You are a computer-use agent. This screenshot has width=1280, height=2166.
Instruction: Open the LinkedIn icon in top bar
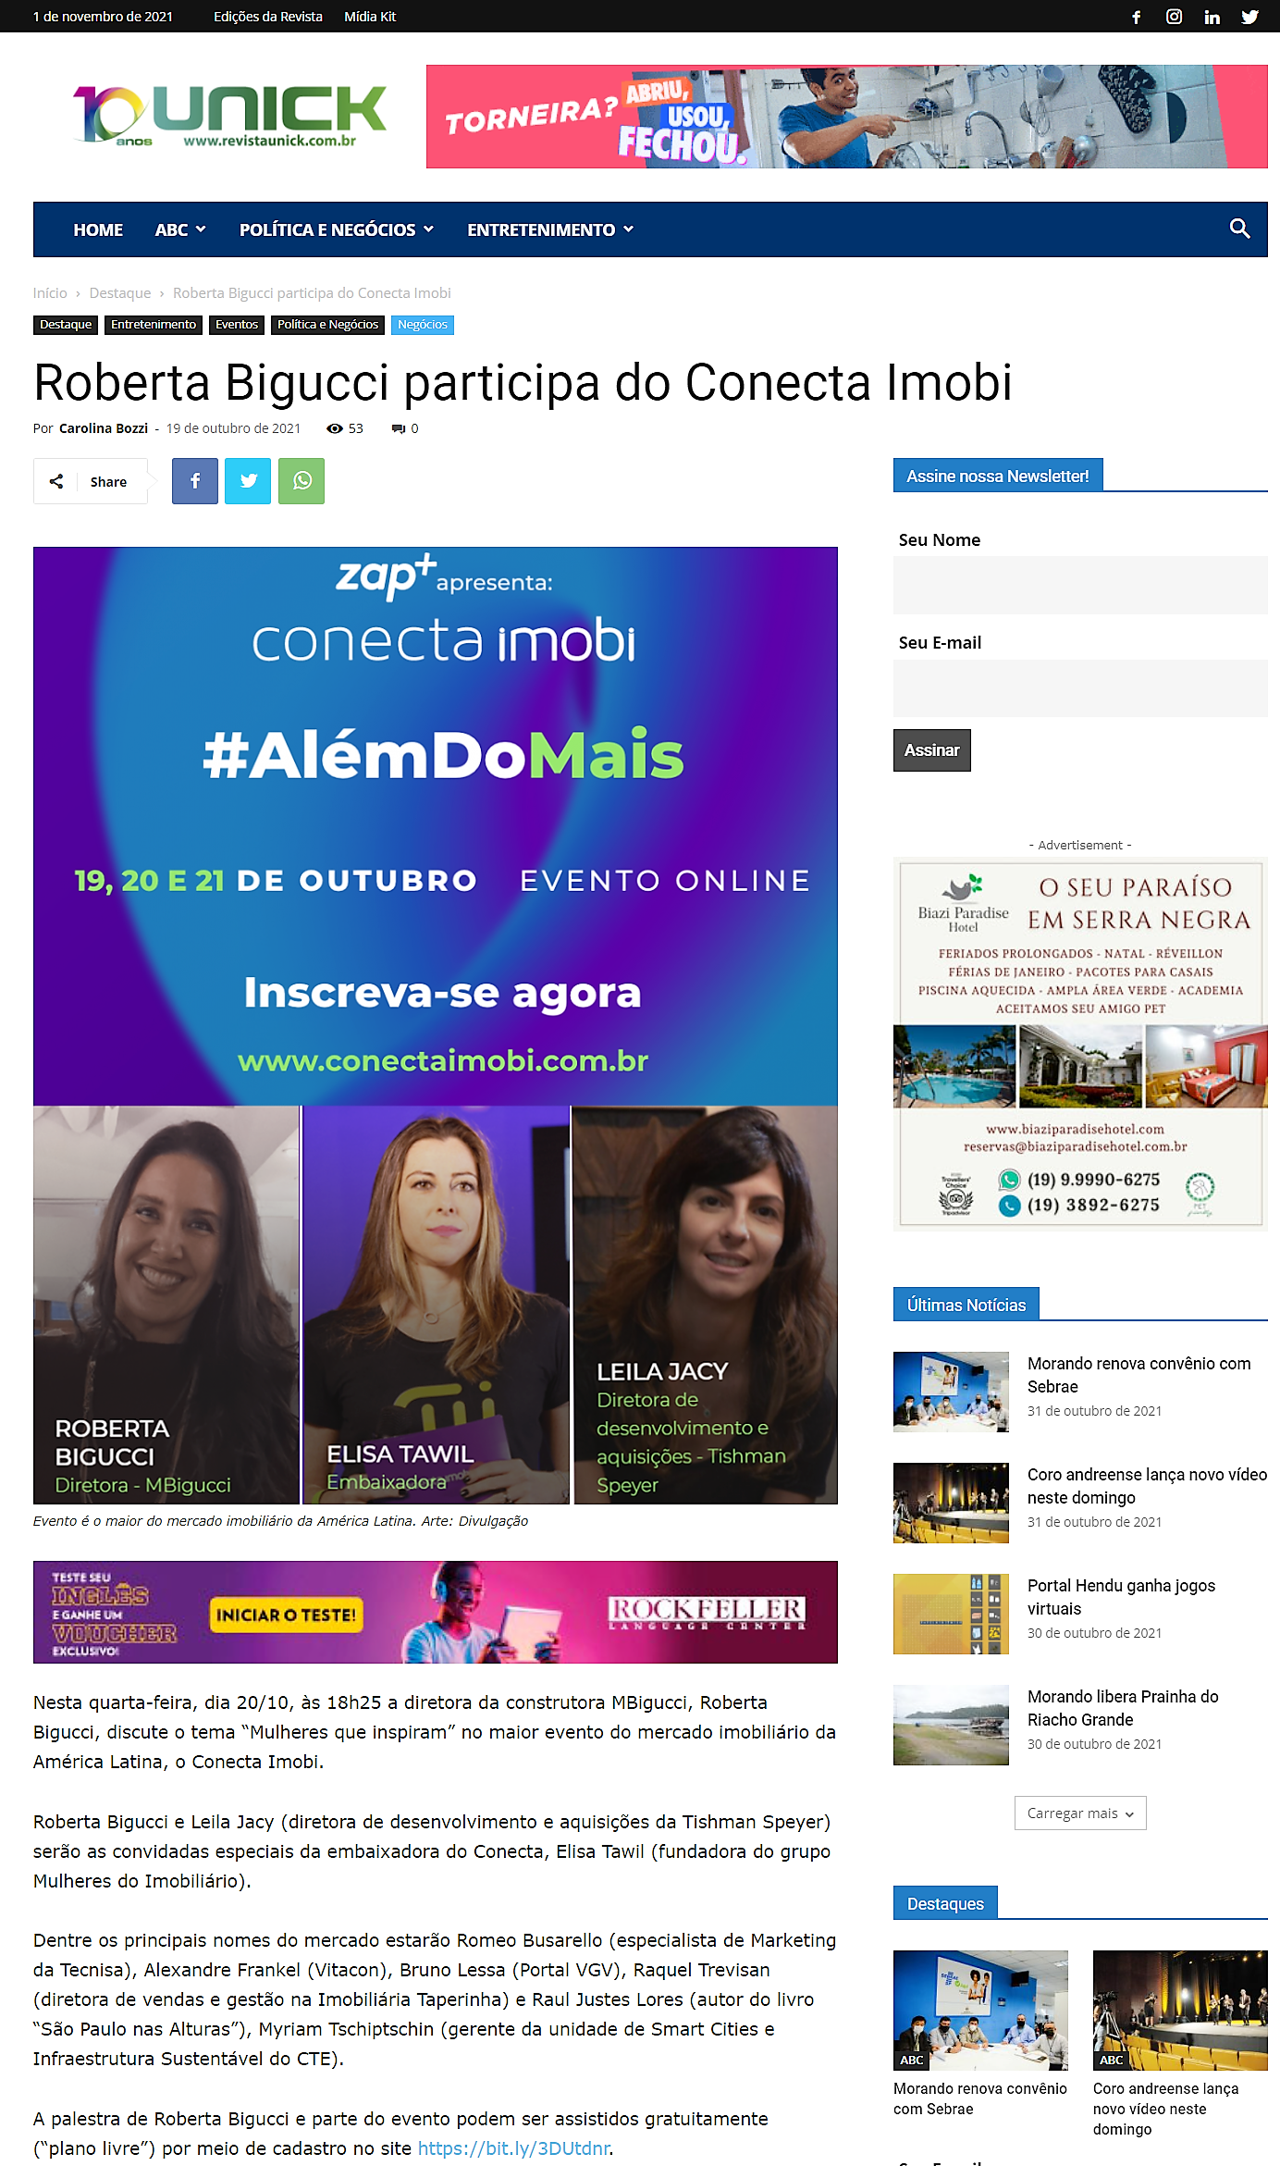pyautogui.click(x=1212, y=17)
